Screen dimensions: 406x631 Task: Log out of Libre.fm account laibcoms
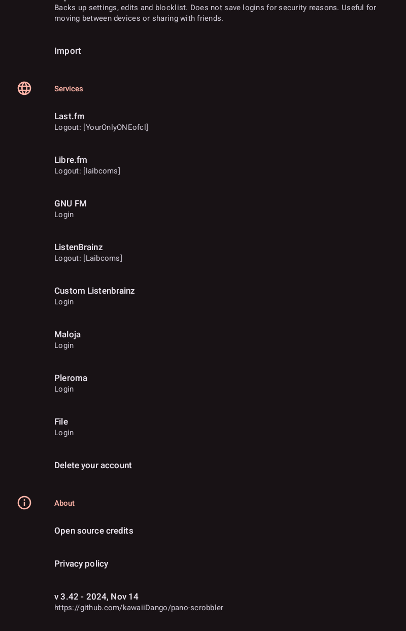pos(87,171)
